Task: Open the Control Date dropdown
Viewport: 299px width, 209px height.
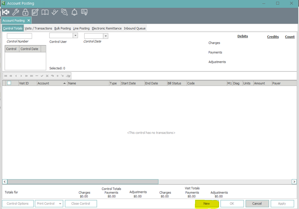Action: click(x=106, y=36)
